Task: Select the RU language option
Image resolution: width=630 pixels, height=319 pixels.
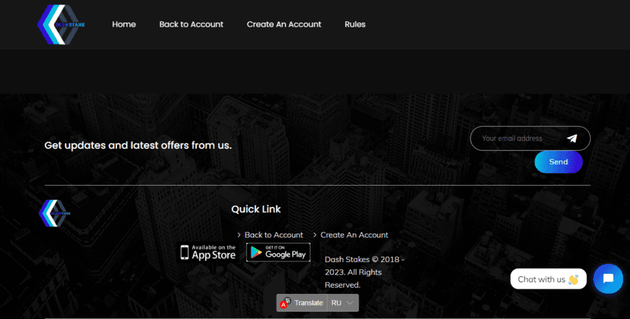Action: pyautogui.click(x=336, y=303)
